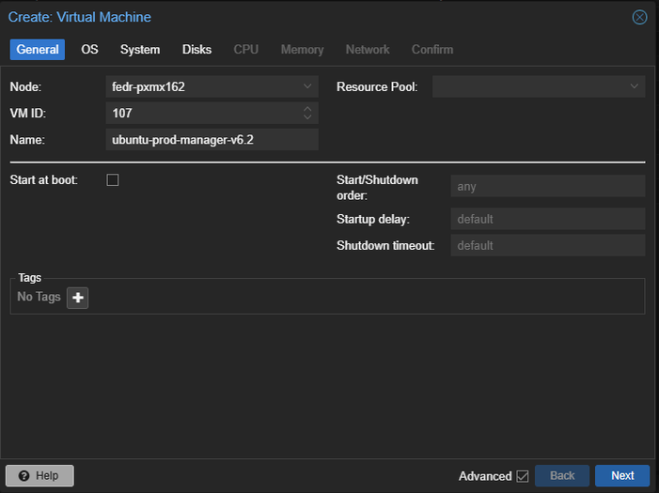
Task: Click into the Startup delay field
Action: click(x=547, y=219)
